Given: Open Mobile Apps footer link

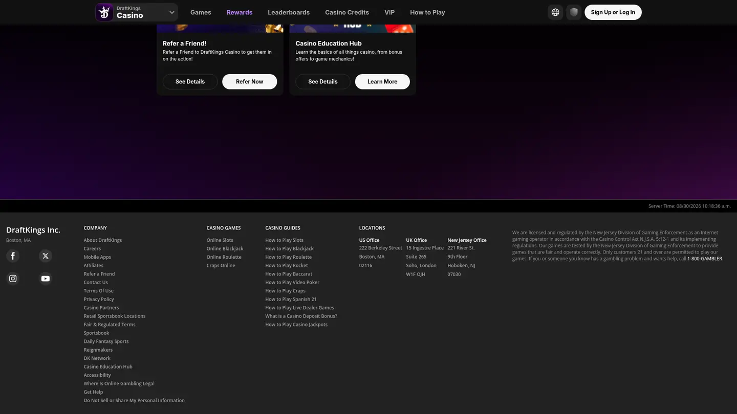Looking at the screenshot, I should point(97,257).
